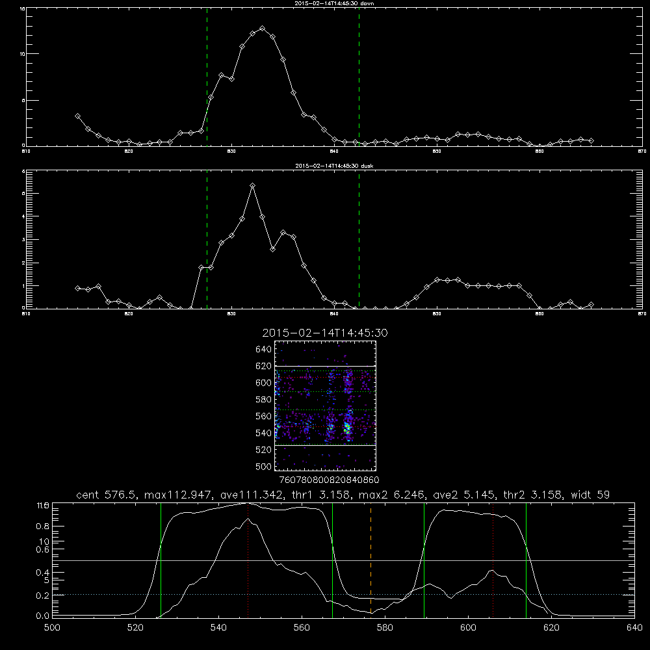
Task: Click the 0.8 label on bottom plot y-axis
Action: [x=43, y=526]
